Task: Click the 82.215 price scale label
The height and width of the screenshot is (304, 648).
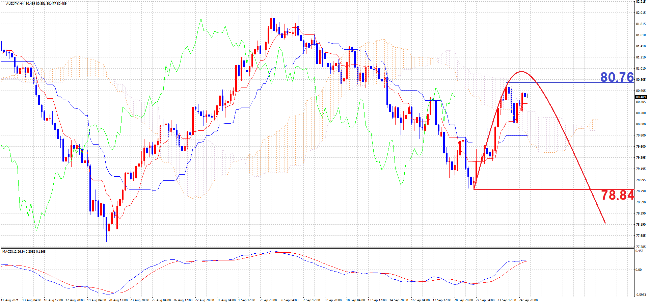Action: tap(641, 2)
